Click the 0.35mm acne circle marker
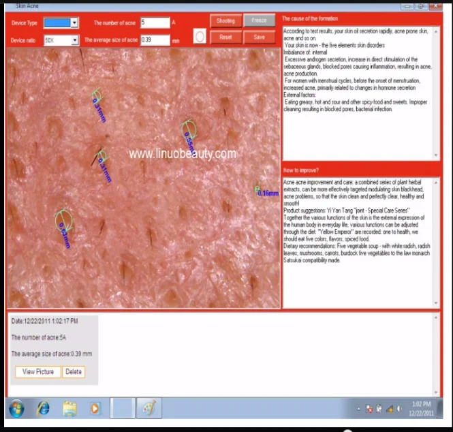The width and height of the screenshot is (453, 432). pos(187,127)
